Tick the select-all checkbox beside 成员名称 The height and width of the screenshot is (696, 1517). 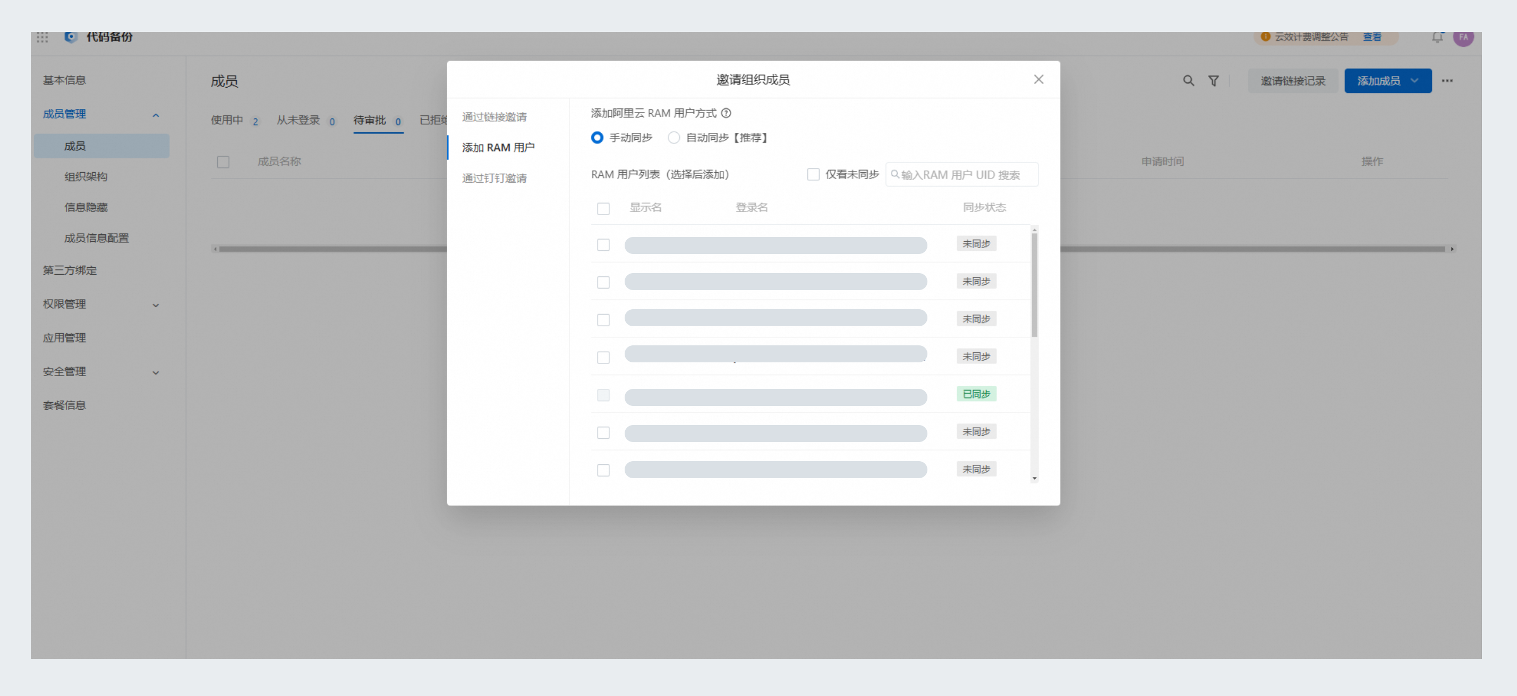[223, 162]
